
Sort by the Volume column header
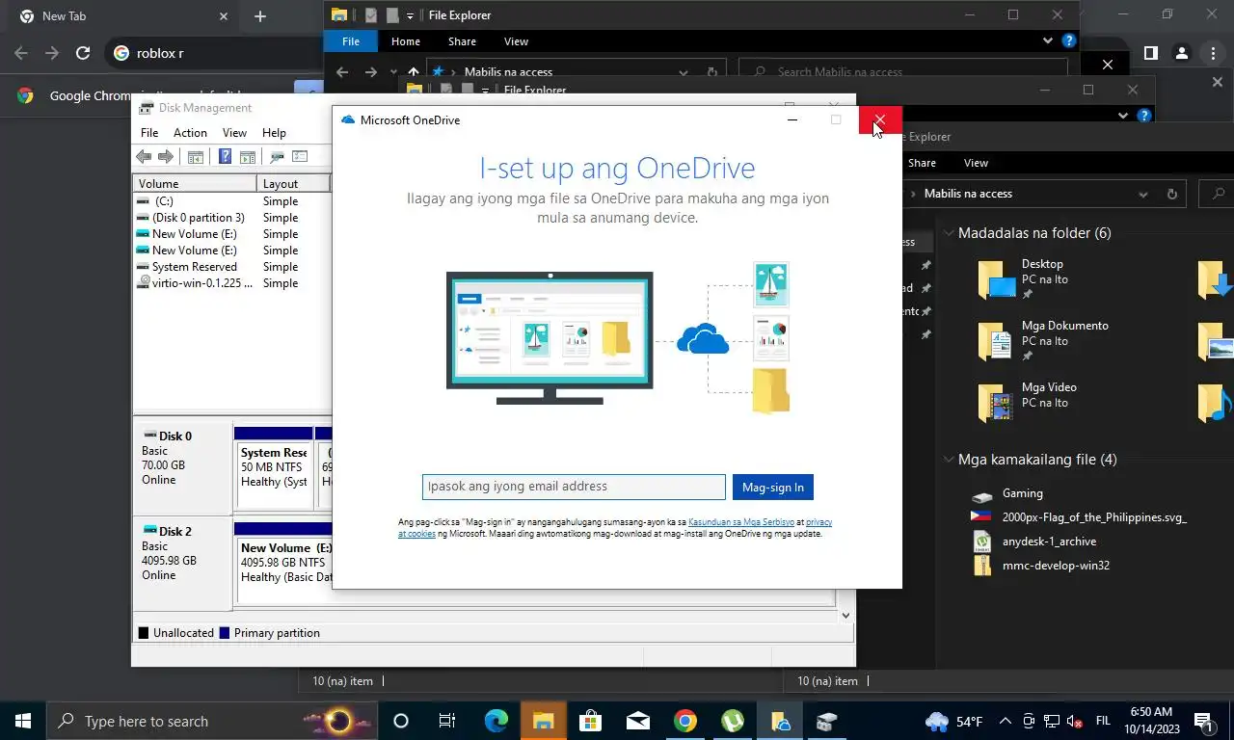click(x=195, y=183)
